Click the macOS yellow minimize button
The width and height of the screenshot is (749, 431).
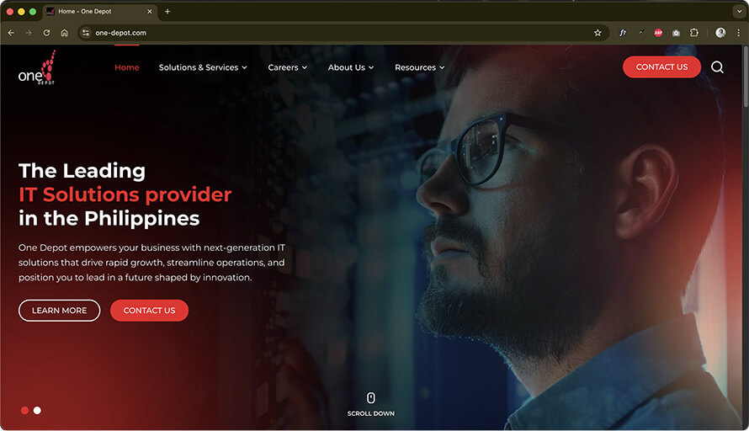tap(22, 12)
